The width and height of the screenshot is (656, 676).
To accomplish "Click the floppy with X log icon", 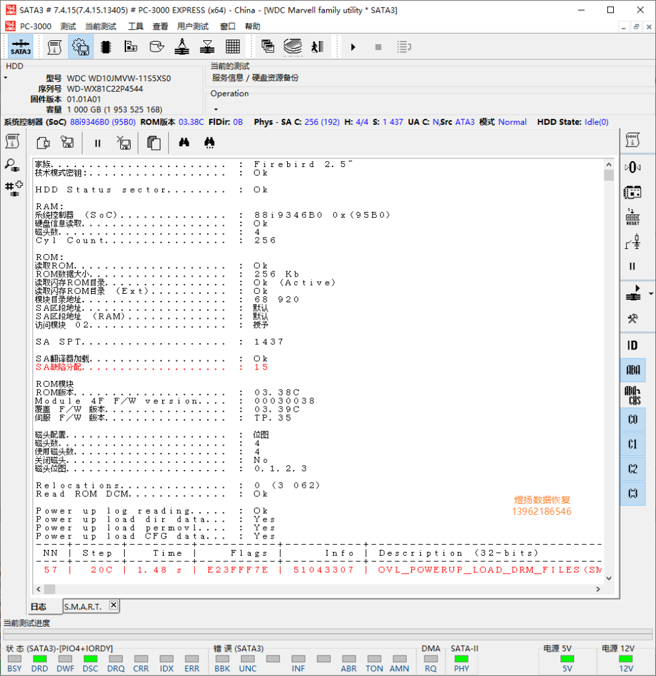I will pos(124,143).
